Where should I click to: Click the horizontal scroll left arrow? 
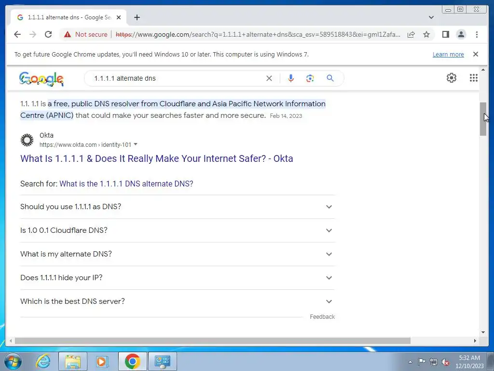click(x=11, y=341)
